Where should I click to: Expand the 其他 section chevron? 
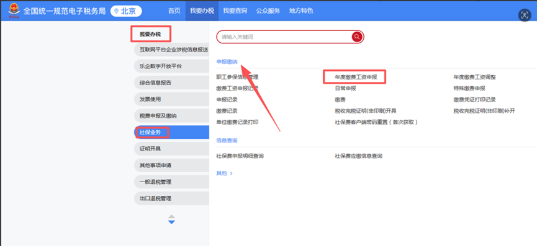click(232, 174)
